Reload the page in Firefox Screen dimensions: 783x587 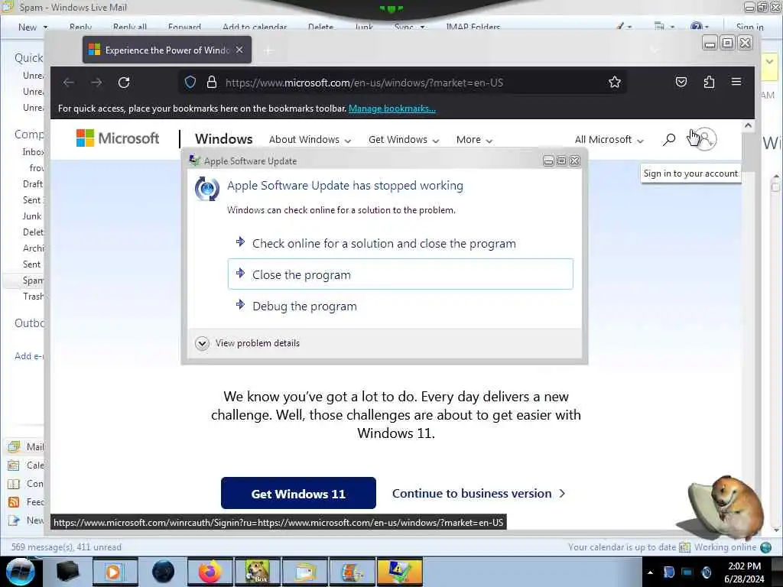(124, 83)
